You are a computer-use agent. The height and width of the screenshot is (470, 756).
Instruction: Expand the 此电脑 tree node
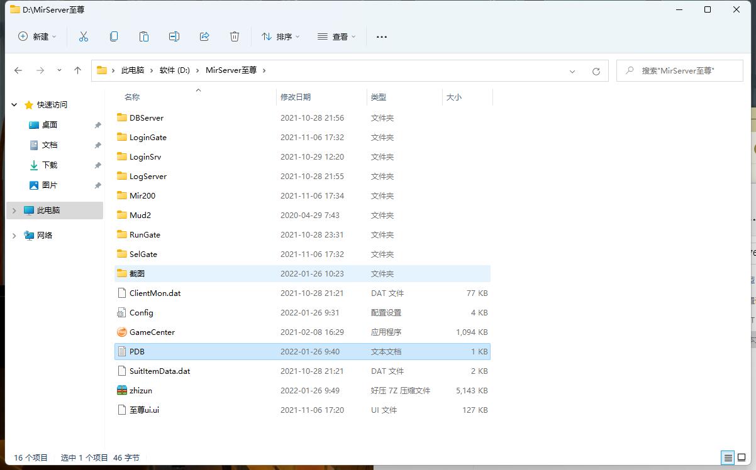click(14, 210)
